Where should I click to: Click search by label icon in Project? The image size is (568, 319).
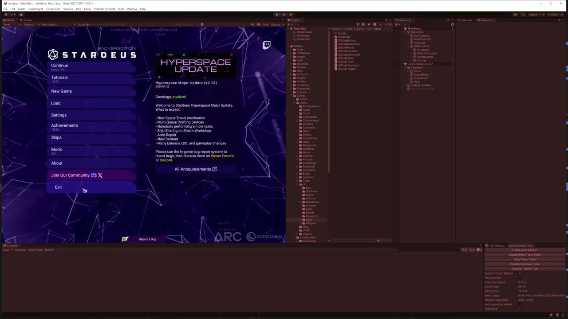(x=369, y=24)
